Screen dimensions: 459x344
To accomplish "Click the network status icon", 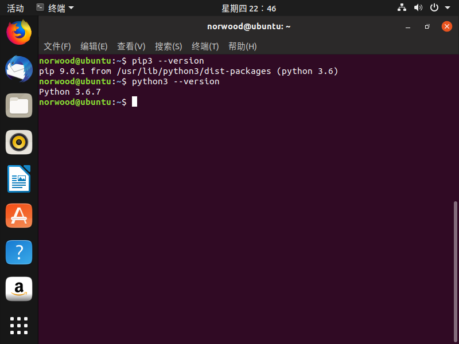I will coord(402,8).
